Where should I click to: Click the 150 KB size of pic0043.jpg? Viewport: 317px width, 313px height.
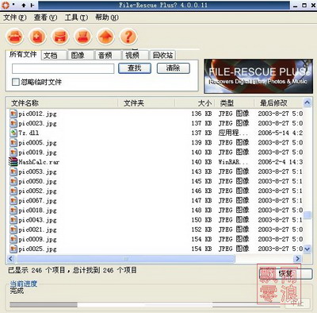tap(201, 220)
